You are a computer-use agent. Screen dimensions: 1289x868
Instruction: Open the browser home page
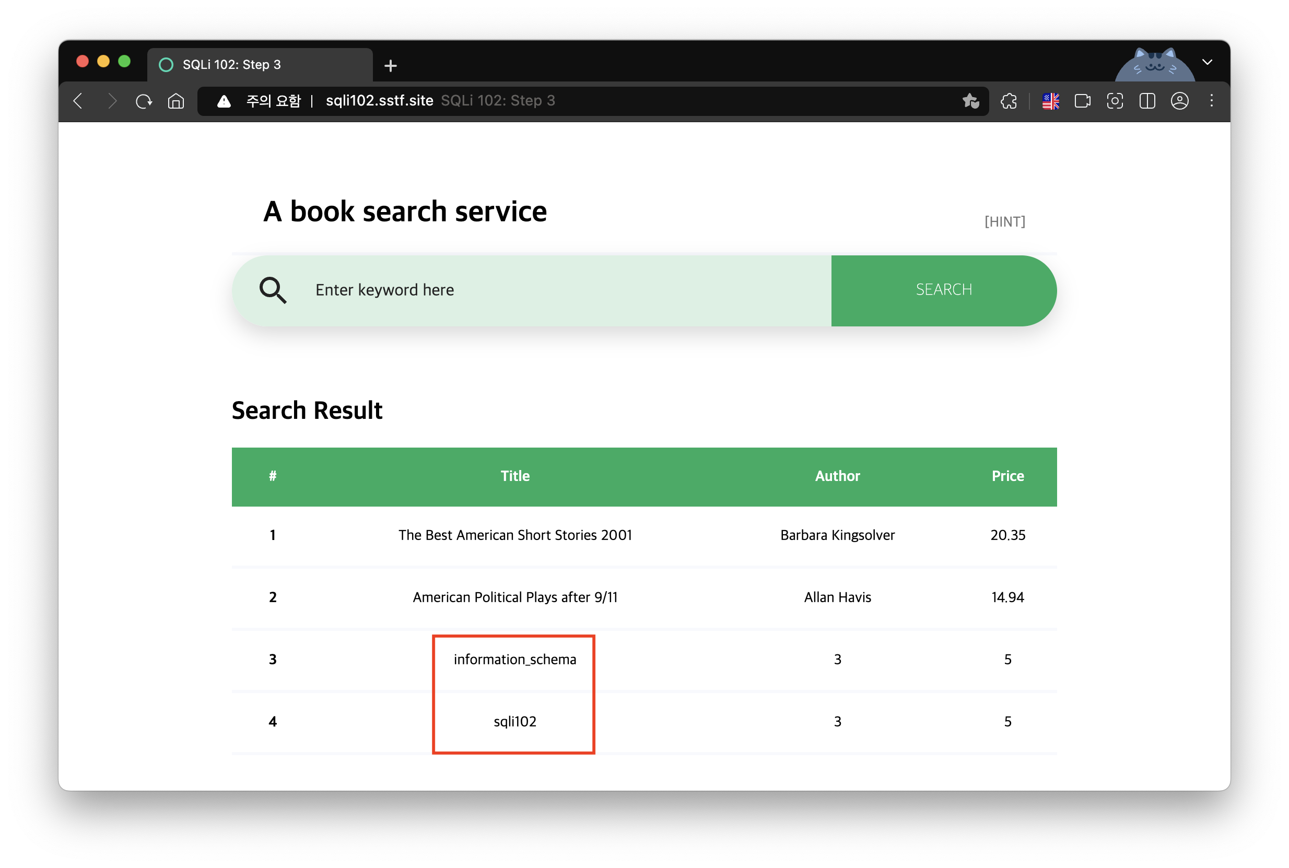pos(176,101)
